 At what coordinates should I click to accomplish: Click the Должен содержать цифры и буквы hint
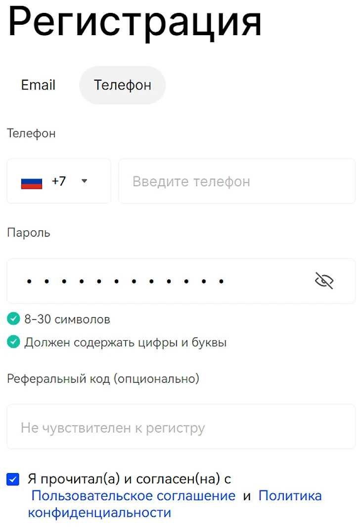125,342
